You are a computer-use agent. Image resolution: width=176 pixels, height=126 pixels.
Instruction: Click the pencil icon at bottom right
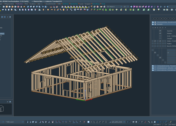[170, 122]
